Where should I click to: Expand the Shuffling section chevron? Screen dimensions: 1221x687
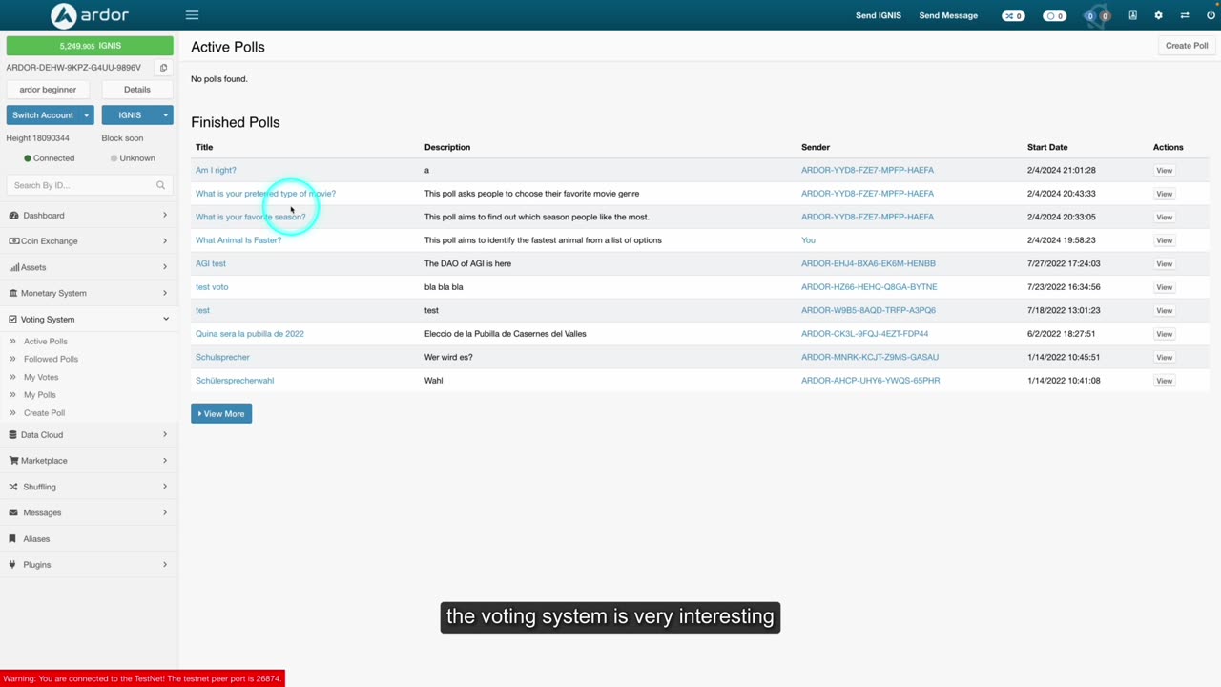(x=165, y=487)
